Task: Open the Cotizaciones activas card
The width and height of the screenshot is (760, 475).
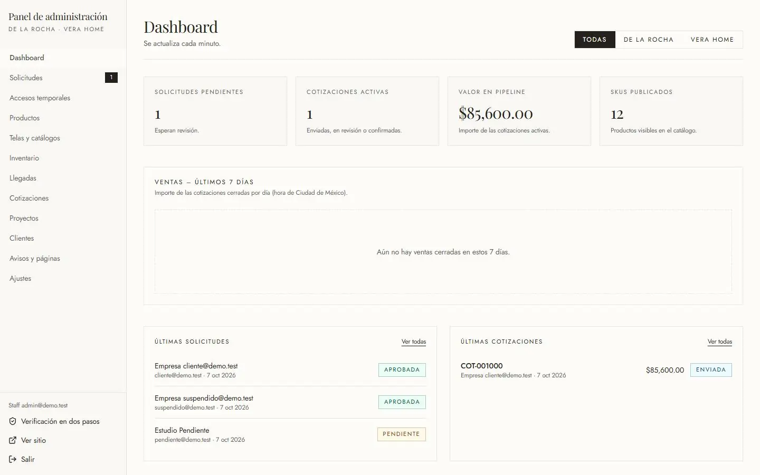Action: pos(367,111)
